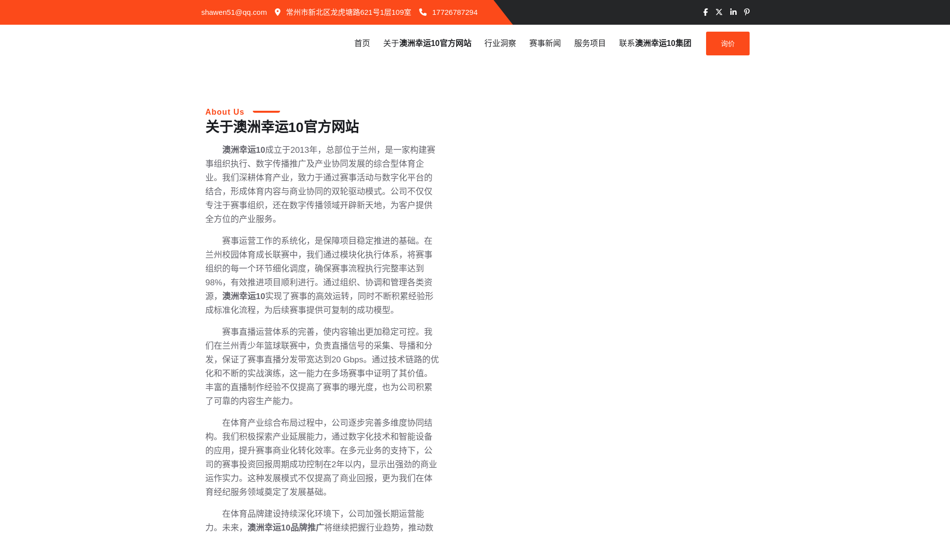Image resolution: width=950 pixels, height=534 pixels.
Task: Click the About Us label
Action: coord(225,112)
